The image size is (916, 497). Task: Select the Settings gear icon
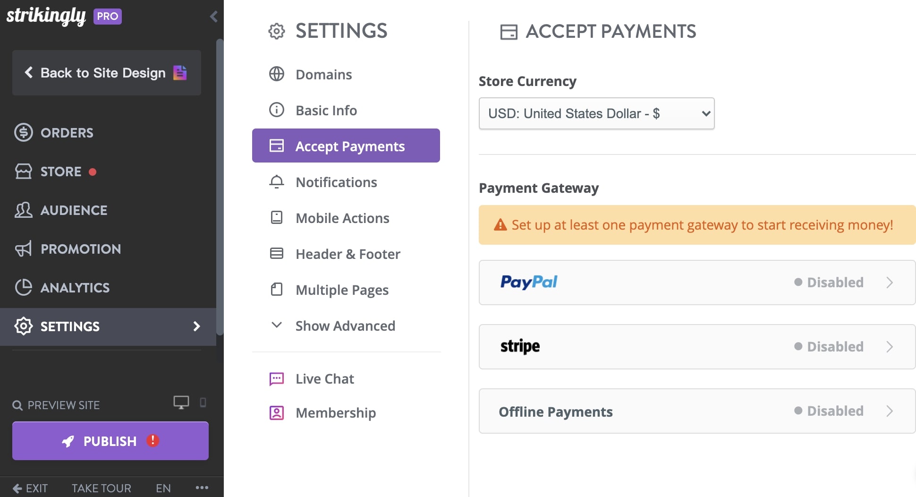(23, 326)
